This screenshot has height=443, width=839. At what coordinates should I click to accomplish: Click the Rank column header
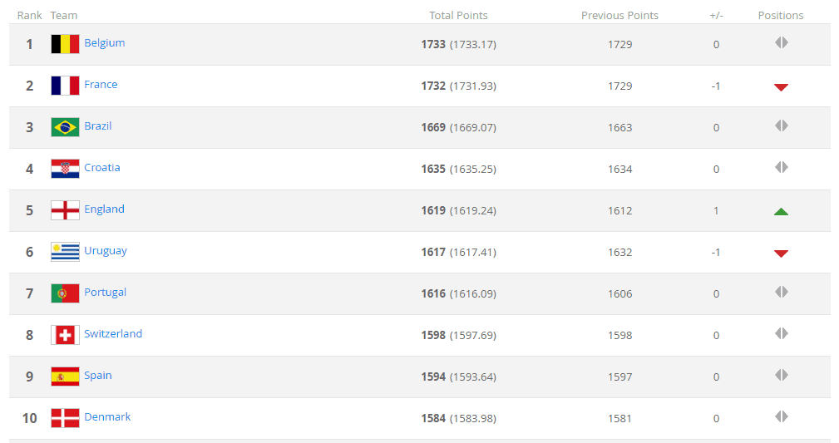pos(29,16)
